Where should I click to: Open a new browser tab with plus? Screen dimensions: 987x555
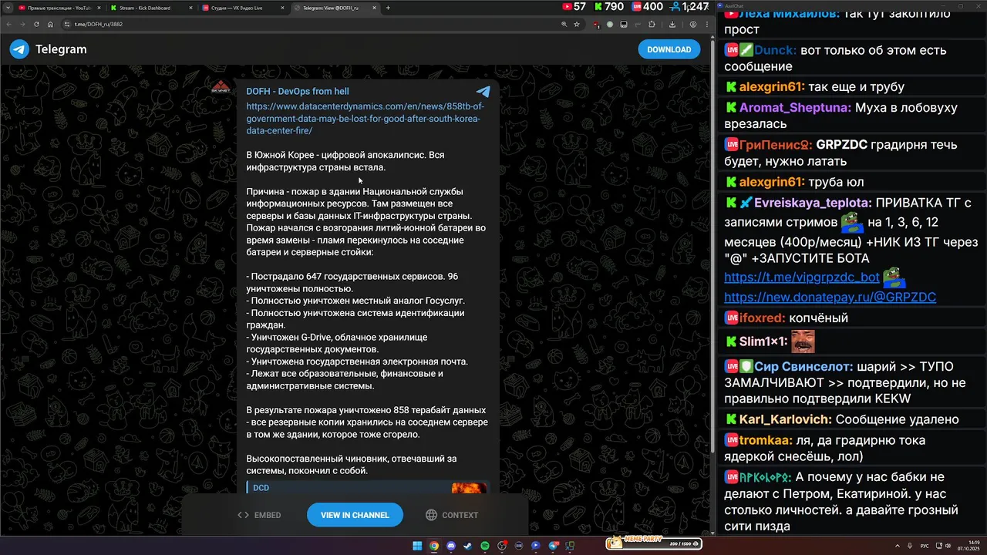(388, 8)
